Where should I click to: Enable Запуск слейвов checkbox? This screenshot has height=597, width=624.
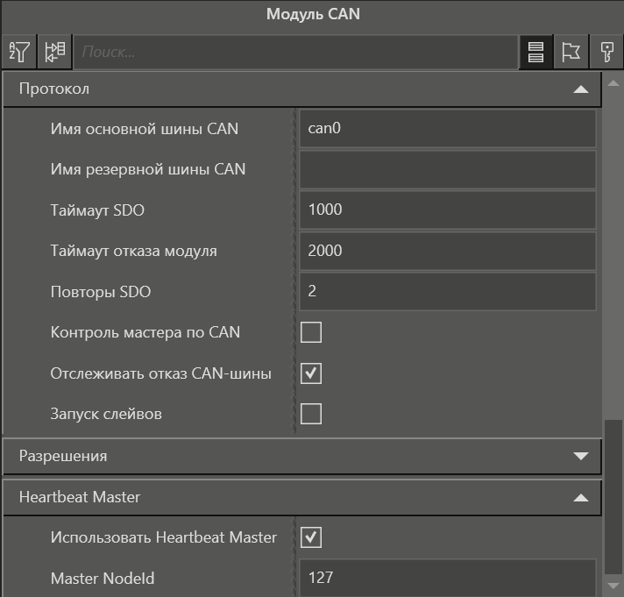tap(311, 414)
